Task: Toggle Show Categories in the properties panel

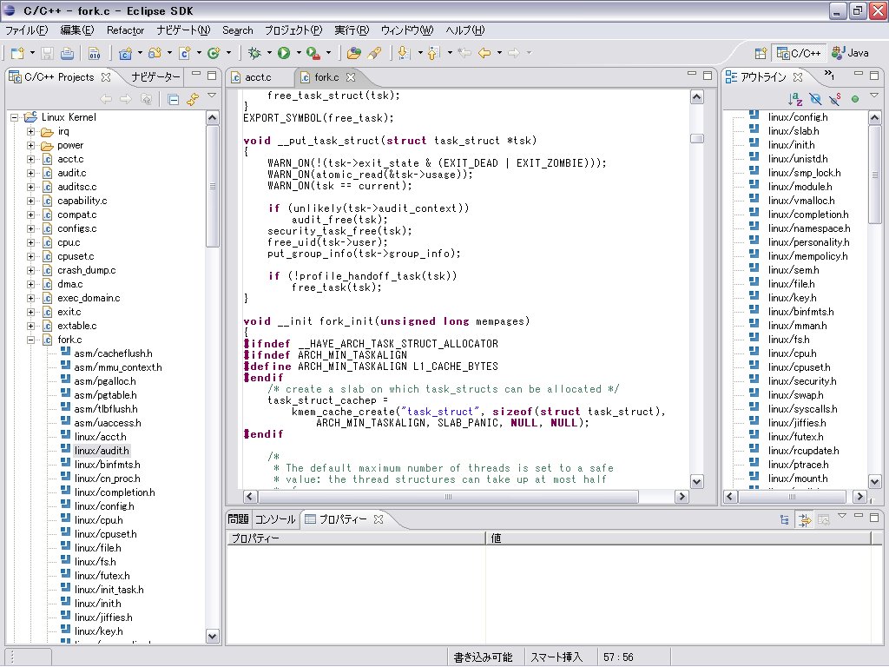Action: pyautogui.click(x=785, y=519)
